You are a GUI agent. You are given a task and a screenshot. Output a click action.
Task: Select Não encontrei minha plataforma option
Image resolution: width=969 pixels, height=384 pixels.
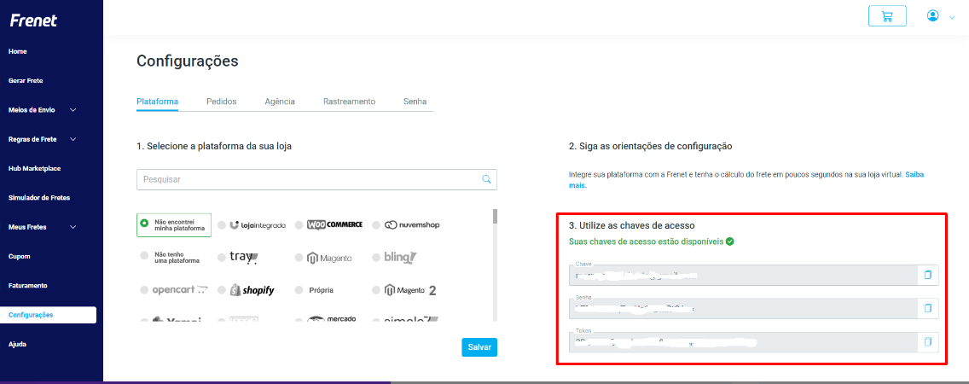point(174,225)
